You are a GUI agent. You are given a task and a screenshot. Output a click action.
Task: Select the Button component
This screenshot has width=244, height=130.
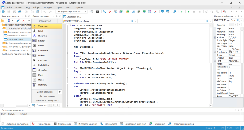point(47,46)
